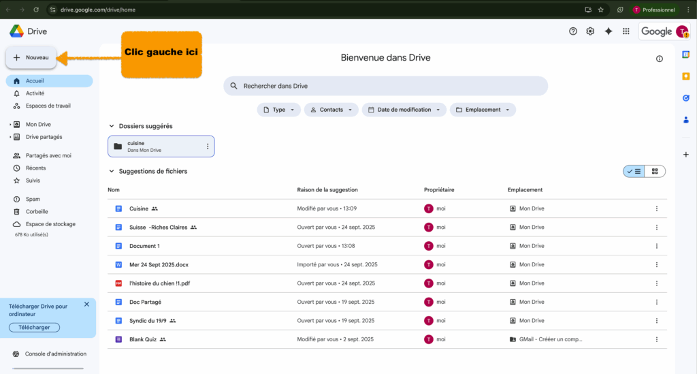Open the Date de modification dropdown
The width and height of the screenshot is (697, 374).
pyautogui.click(x=404, y=110)
